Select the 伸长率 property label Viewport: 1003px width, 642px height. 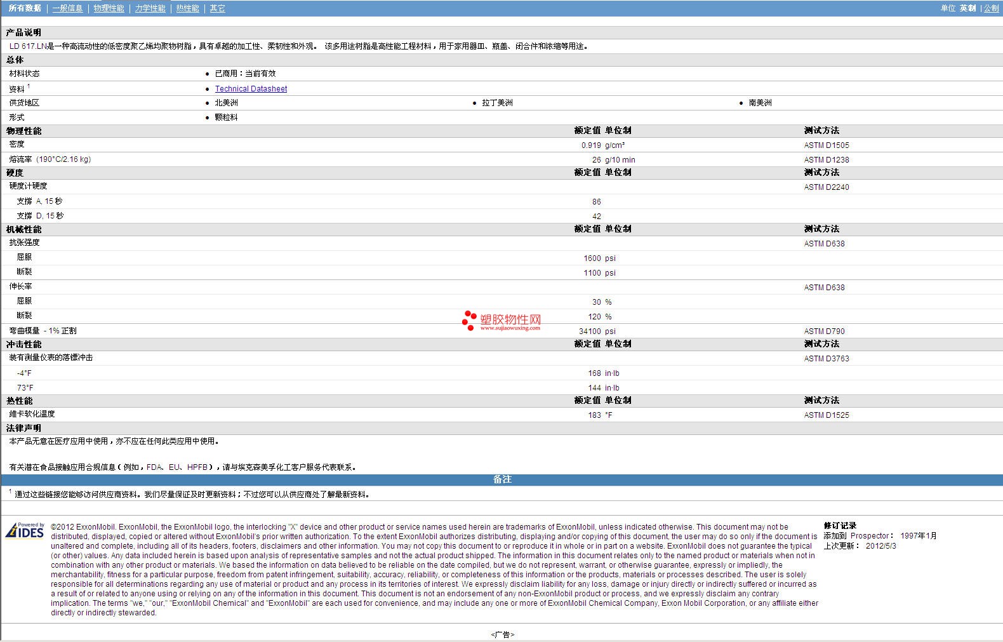20,286
